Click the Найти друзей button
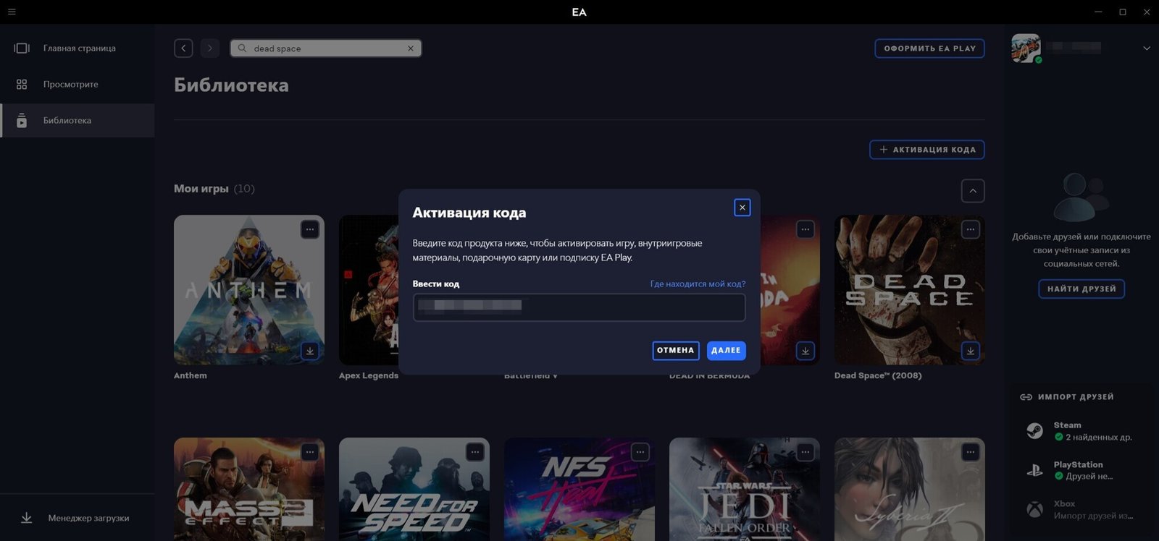The width and height of the screenshot is (1159, 541). [x=1081, y=289]
